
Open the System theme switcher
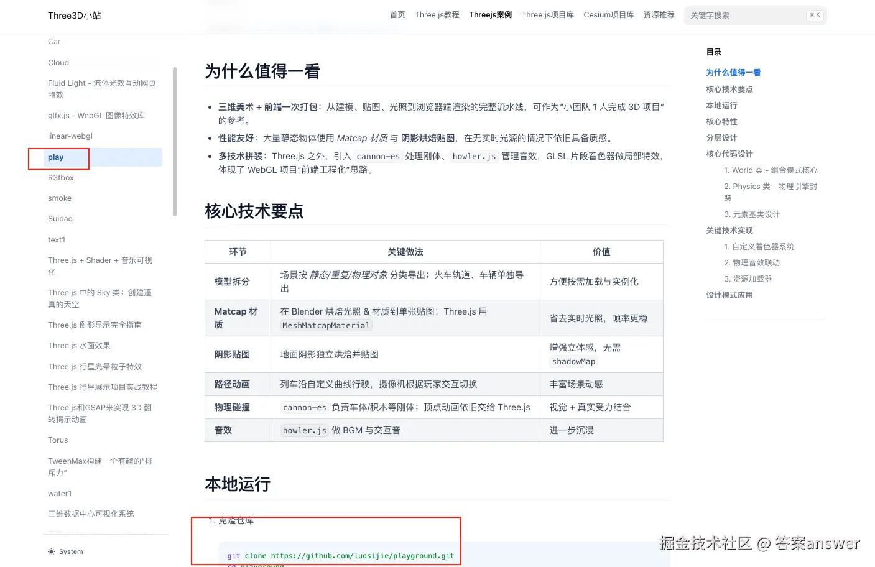point(66,552)
